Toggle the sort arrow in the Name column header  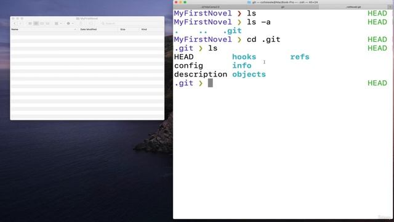point(75,30)
